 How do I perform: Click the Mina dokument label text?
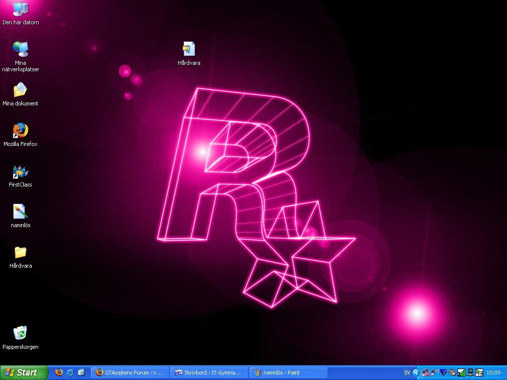click(20, 103)
